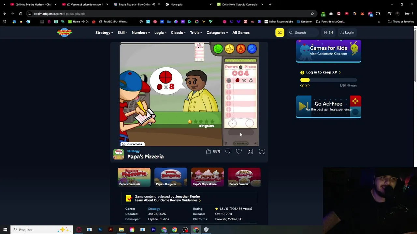This screenshot has width=417, height=234.
Task: Click the game help question mark
Action: pyautogui.click(x=226, y=143)
